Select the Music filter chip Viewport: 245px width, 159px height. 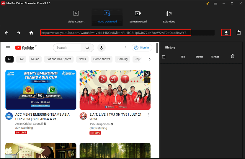click(35, 59)
